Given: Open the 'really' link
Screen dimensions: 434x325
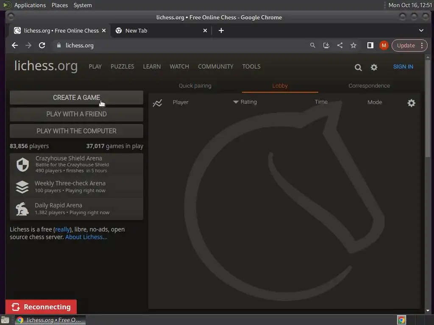Looking at the screenshot, I should pyautogui.click(x=62, y=229).
